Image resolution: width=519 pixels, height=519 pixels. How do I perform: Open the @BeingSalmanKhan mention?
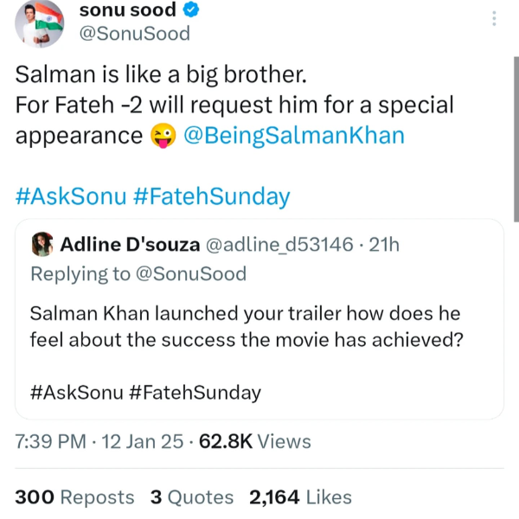coord(294,136)
